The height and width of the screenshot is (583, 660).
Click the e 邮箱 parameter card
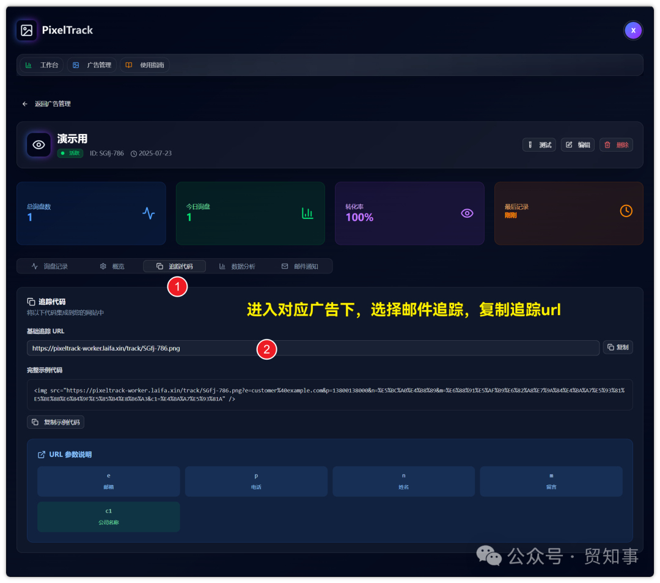(109, 481)
